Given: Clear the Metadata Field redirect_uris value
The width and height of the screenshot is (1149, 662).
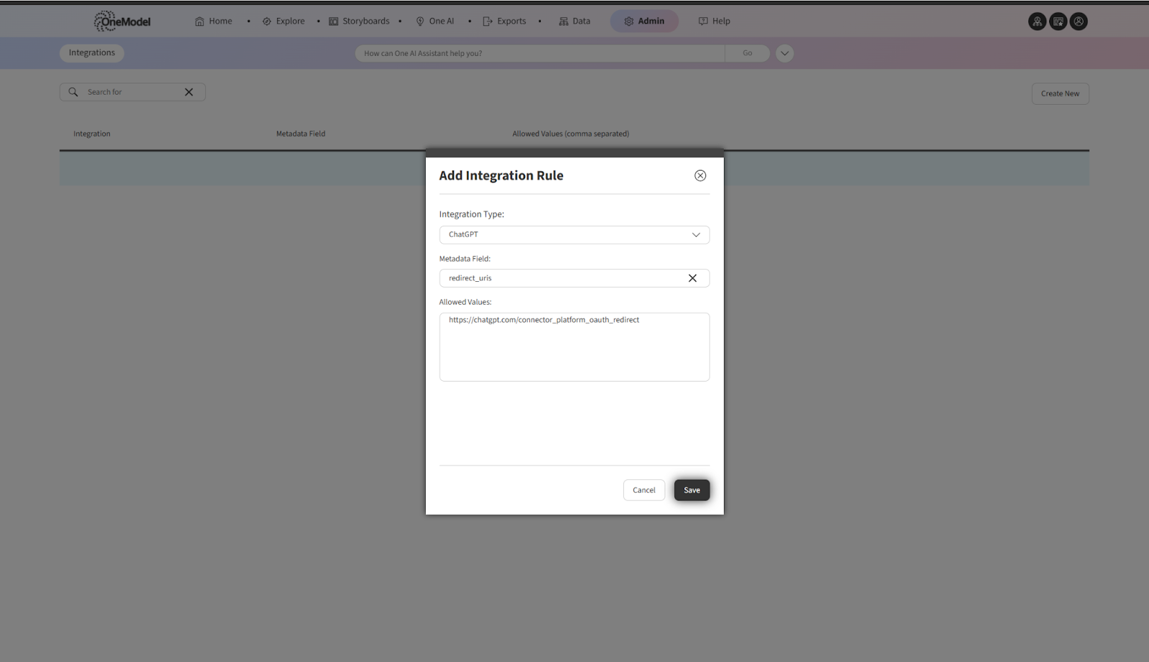Looking at the screenshot, I should tap(692, 278).
